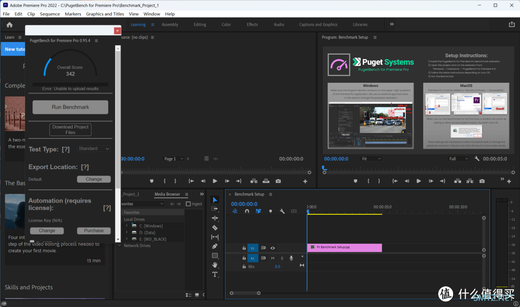Click Change under License Key
The width and height of the screenshot is (520, 307).
tap(47, 231)
